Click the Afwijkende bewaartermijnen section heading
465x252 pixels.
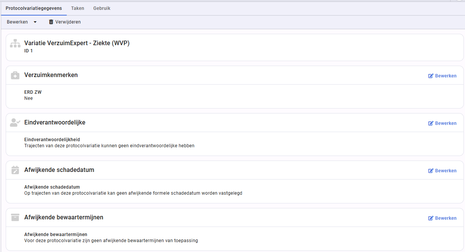coord(64,217)
